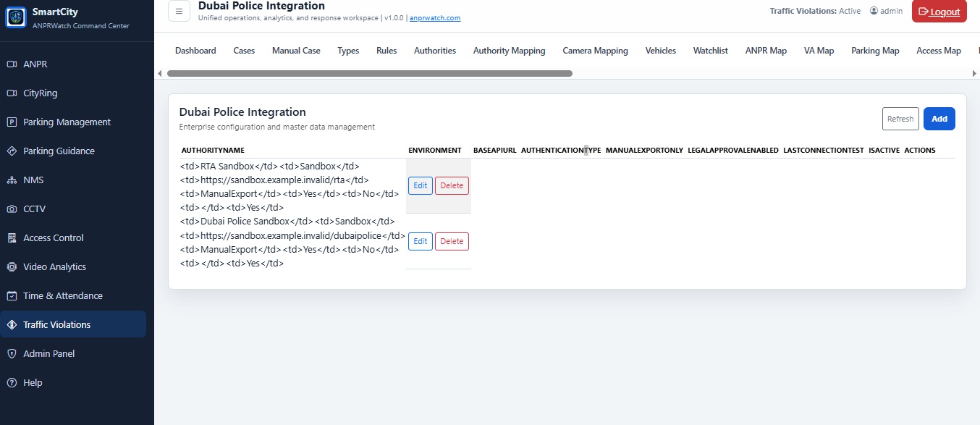Click the NMS network icon

click(x=12, y=180)
